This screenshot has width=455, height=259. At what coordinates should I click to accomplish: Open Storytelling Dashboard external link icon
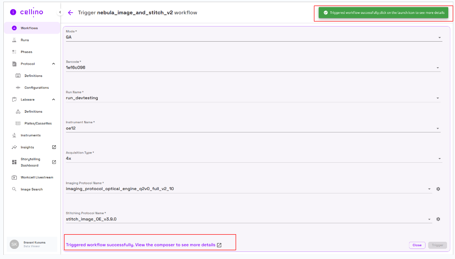point(54,162)
